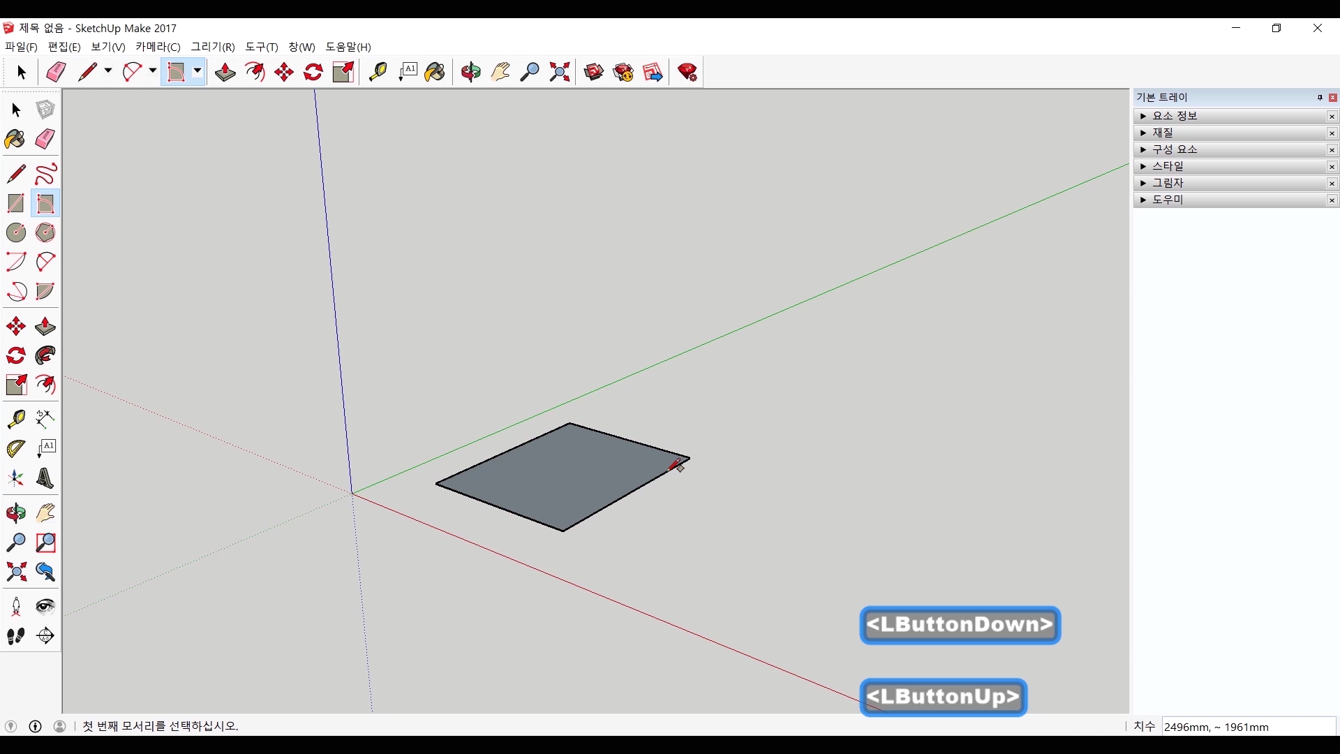Image resolution: width=1340 pixels, height=754 pixels.
Task: Select the Circle tool in left toolbar
Action: (15, 232)
